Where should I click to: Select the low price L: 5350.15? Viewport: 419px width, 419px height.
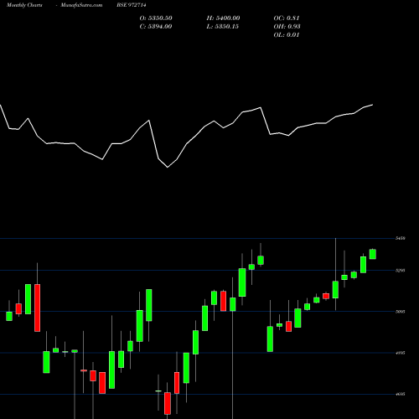point(223,27)
